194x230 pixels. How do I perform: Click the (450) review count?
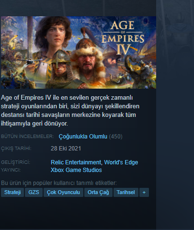tap(115, 137)
